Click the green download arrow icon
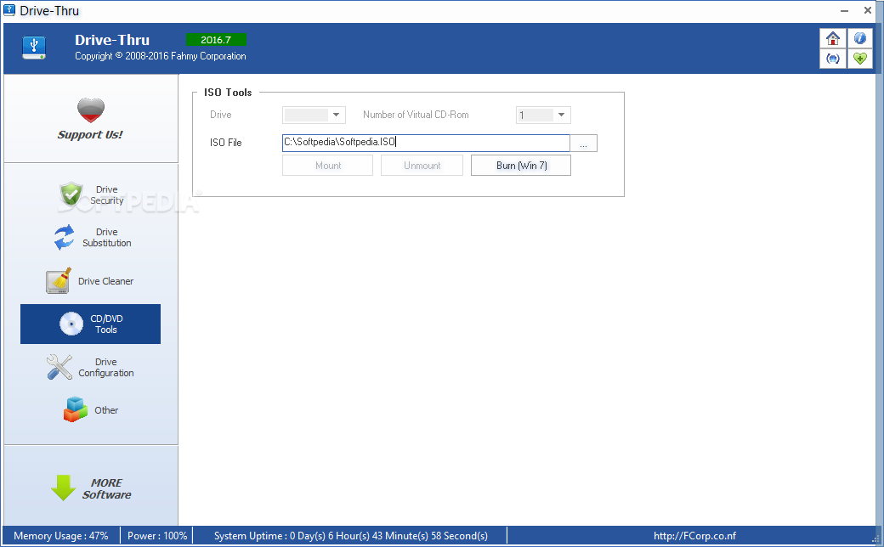 coord(63,488)
